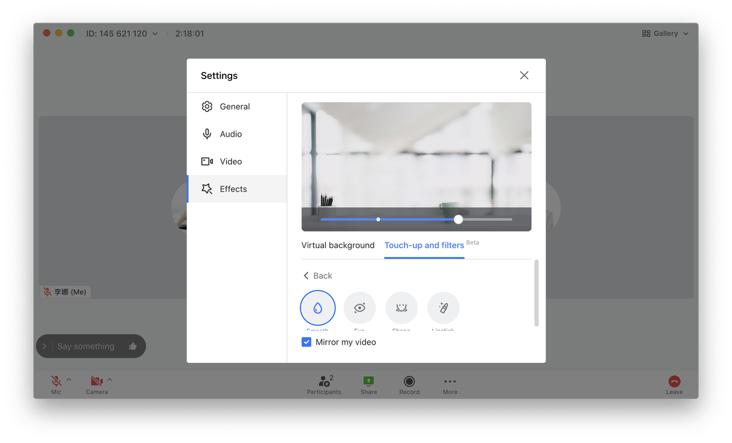Start screen Share

point(369,385)
